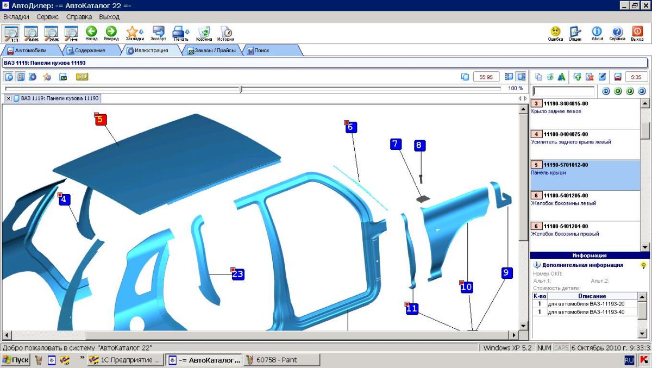The image size is (652, 368).
Task: Click the red car icon in parts toolbar
Action: pyautogui.click(x=618, y=77)
